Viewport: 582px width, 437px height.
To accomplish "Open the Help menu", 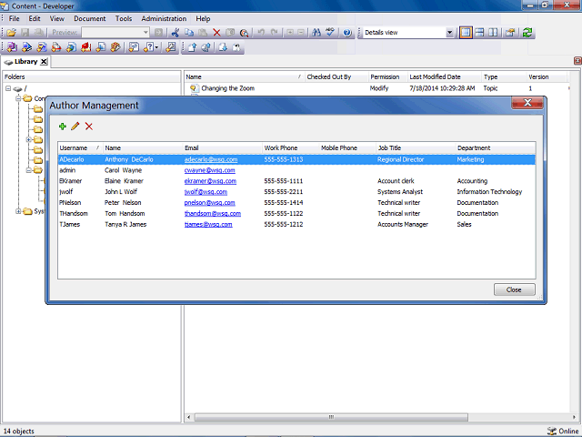I will point(203,18).
